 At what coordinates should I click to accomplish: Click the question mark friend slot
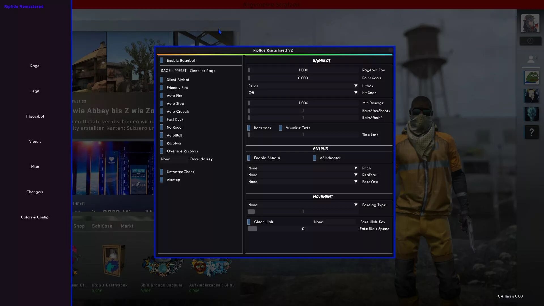pos(532,132)
